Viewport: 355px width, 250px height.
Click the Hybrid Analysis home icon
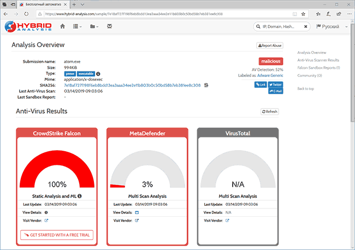coord(62,26)
